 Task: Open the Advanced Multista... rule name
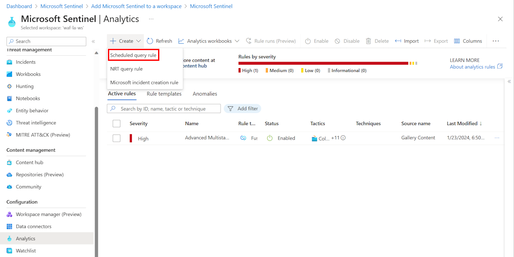pos(207,138)
